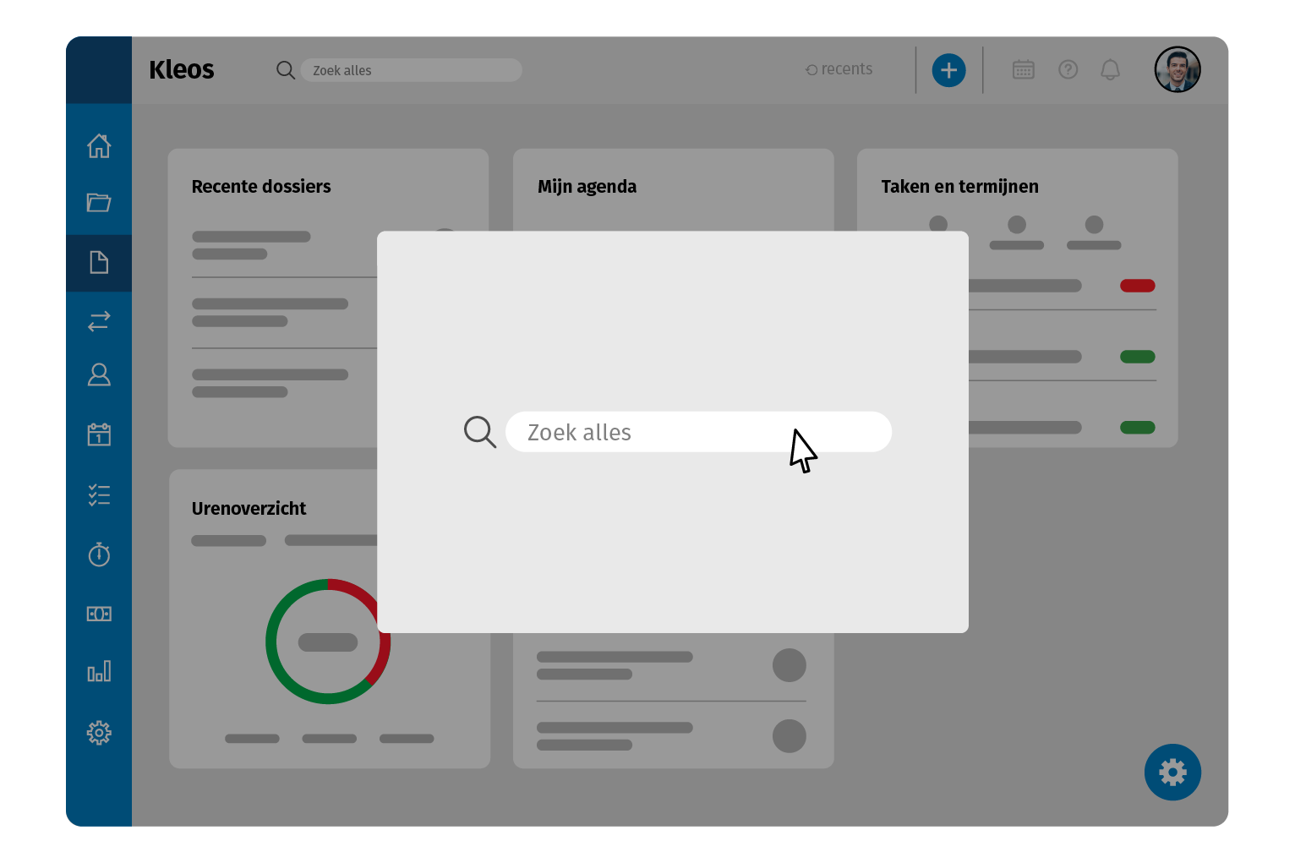Open the contacts person icon

(99, 374)
